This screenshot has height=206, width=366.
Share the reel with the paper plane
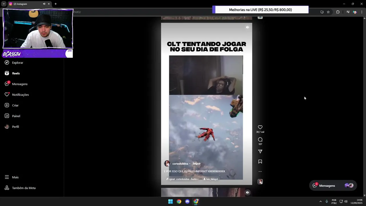pos(260,152)
